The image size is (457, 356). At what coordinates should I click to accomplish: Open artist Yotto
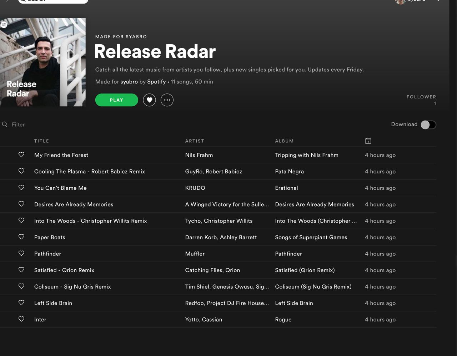pos(192,319)
